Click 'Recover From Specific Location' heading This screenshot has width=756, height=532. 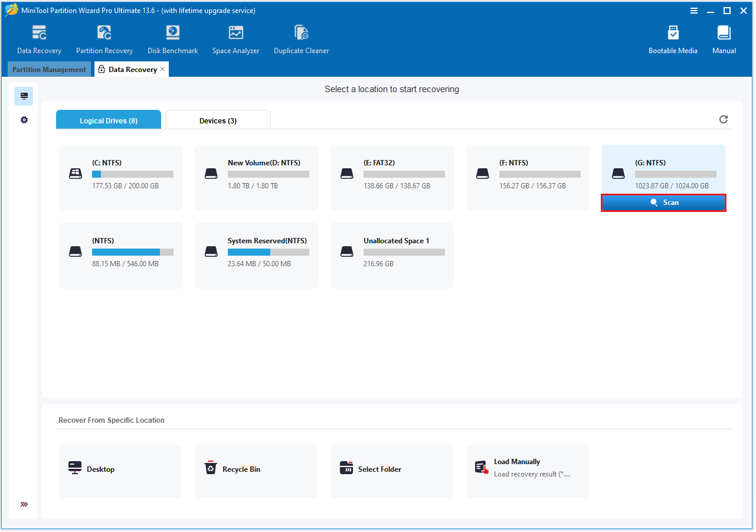click(x=112, y=420)
